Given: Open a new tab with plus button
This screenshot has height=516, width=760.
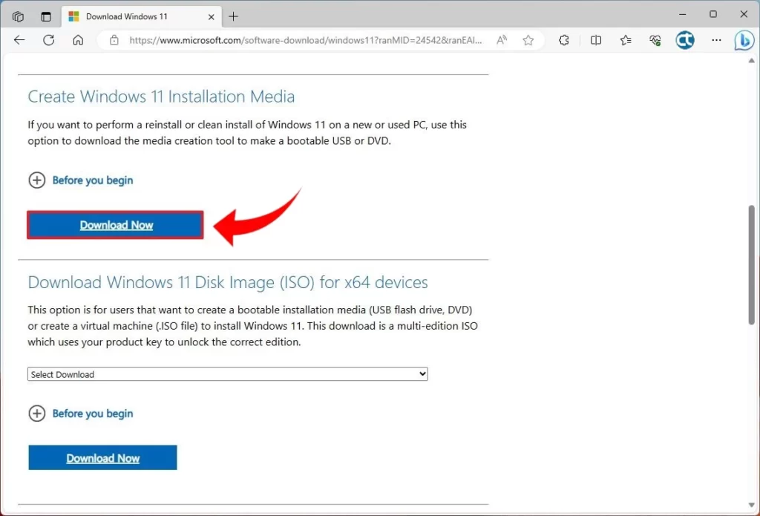Looking at the screenshot, I should pyautogui.click(x=233, y=16).
